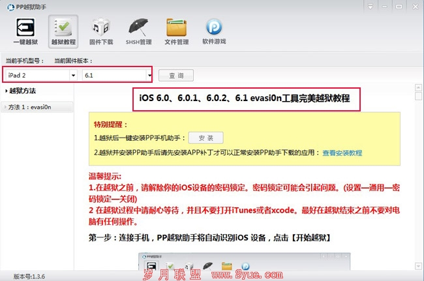
Task: Click the vertical scrollbar thumb
Action: point(418,96)
